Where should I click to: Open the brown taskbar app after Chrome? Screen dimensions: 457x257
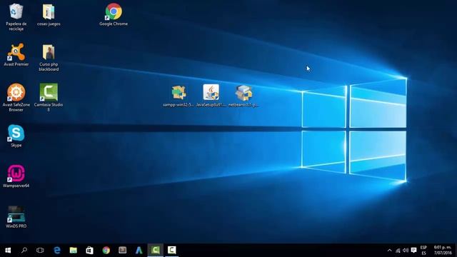click(x=122, y=251)
